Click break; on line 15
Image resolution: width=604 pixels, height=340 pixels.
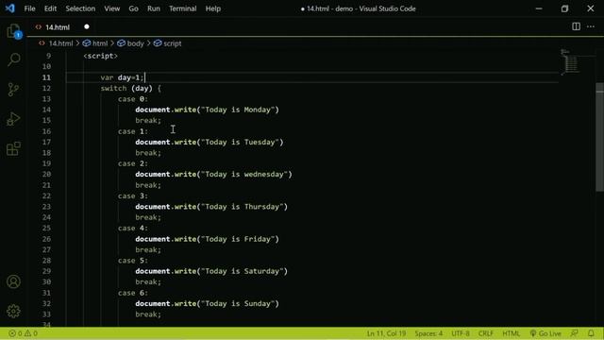coord(148,121)
